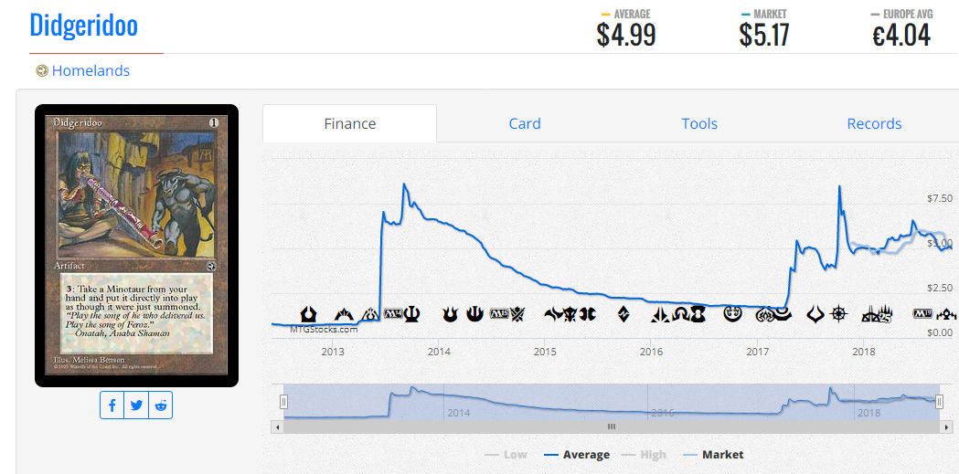The height and width of the screenshot is (474, 959).
Task: Open the Card tab
Action: pyautogui.click(x=525, y=124)
